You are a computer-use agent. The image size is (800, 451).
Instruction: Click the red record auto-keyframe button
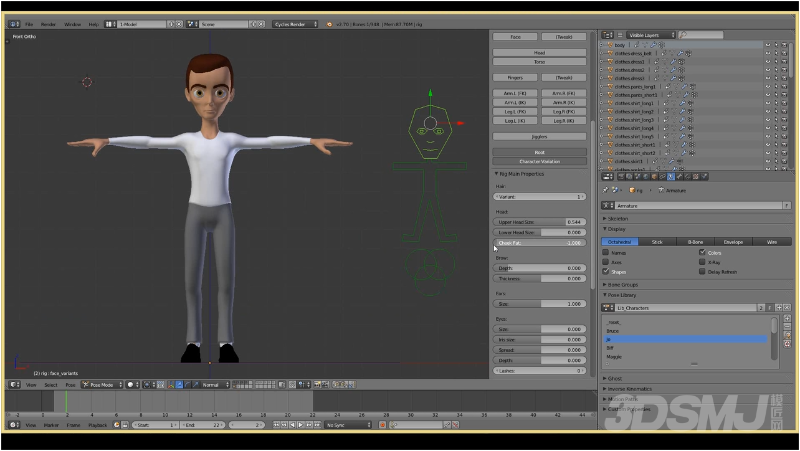click(383, 425)
